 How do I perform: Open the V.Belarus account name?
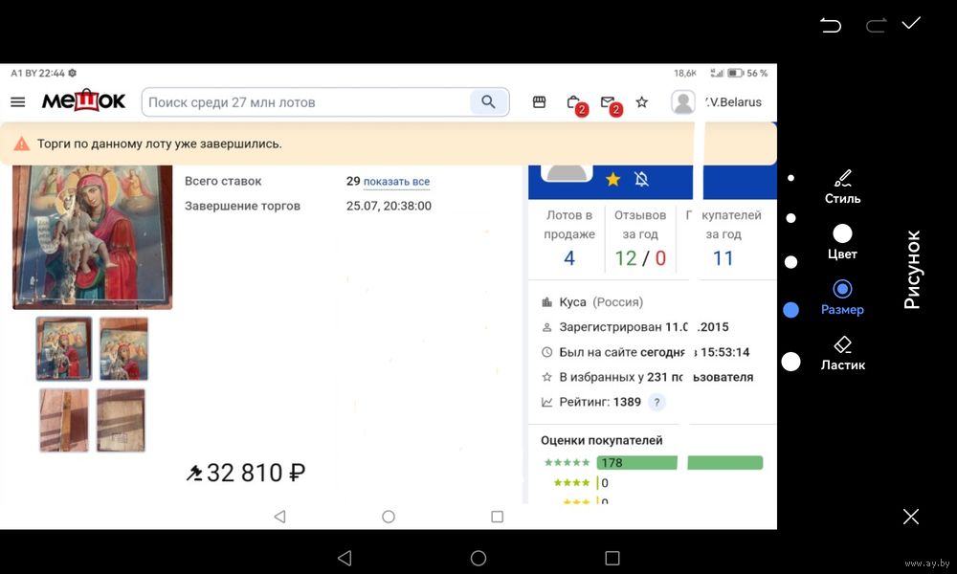pos(734,102)
